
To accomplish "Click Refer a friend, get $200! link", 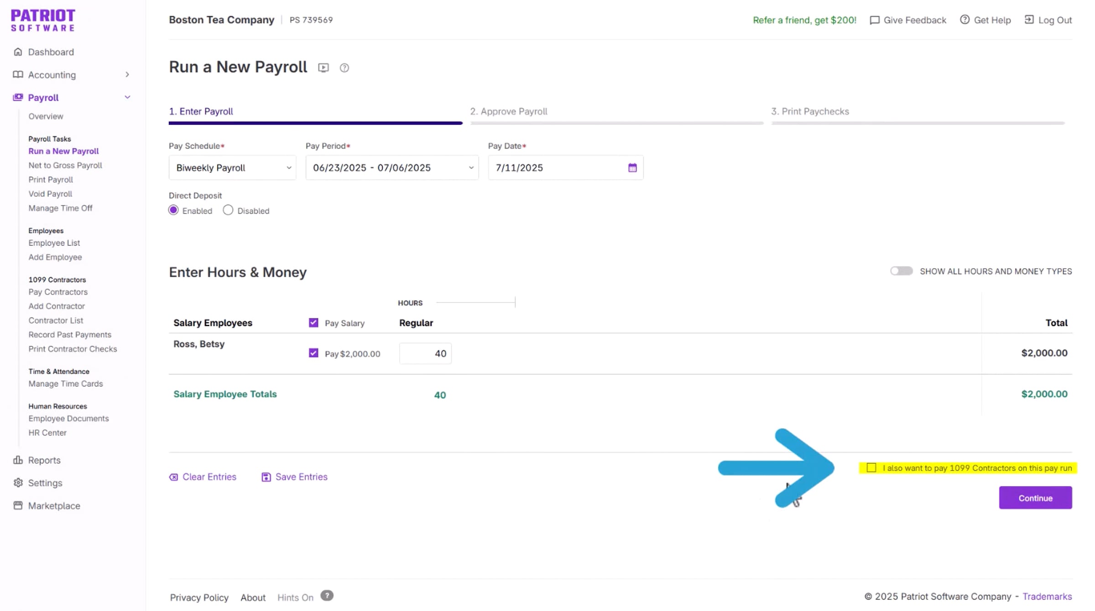I will [805, 20].
